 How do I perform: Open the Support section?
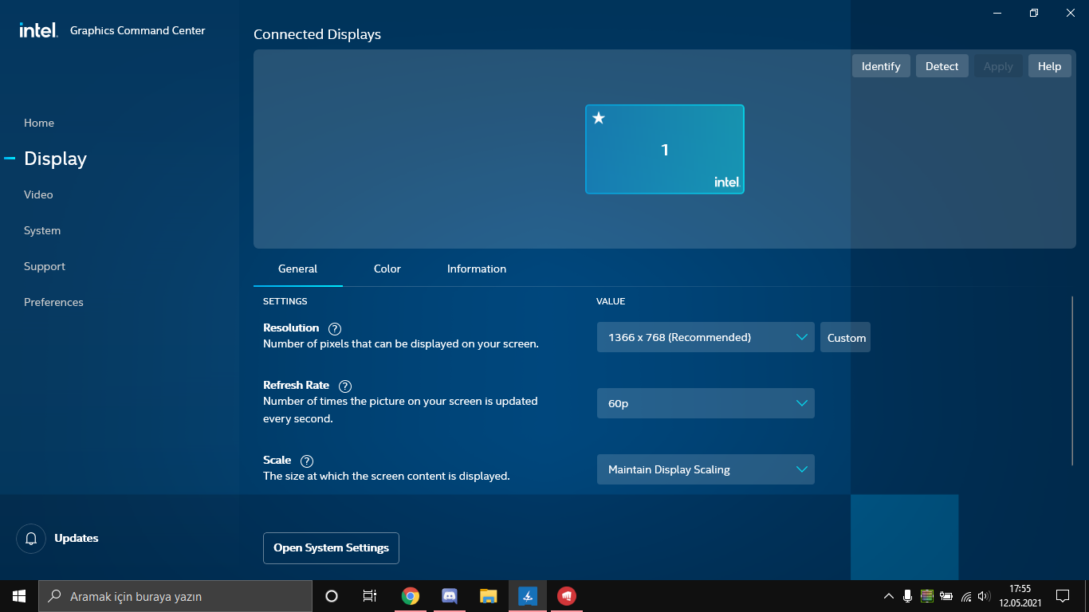tap(45, 266)
